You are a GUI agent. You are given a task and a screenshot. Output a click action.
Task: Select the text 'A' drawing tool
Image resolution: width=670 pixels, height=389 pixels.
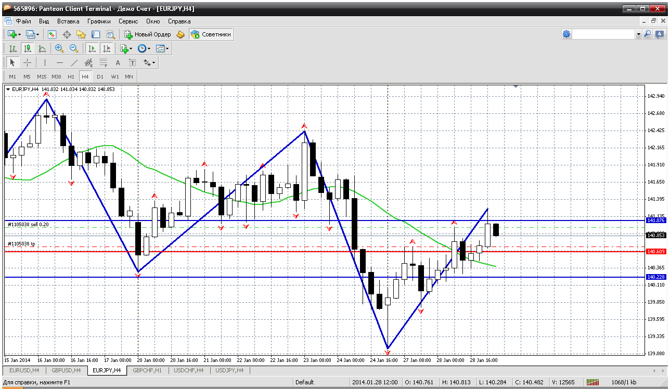point(118,62)
